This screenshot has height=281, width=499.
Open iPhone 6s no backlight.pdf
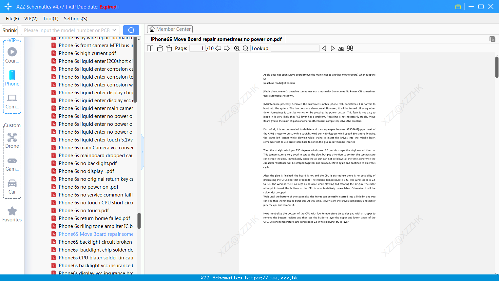pos(87,163)
